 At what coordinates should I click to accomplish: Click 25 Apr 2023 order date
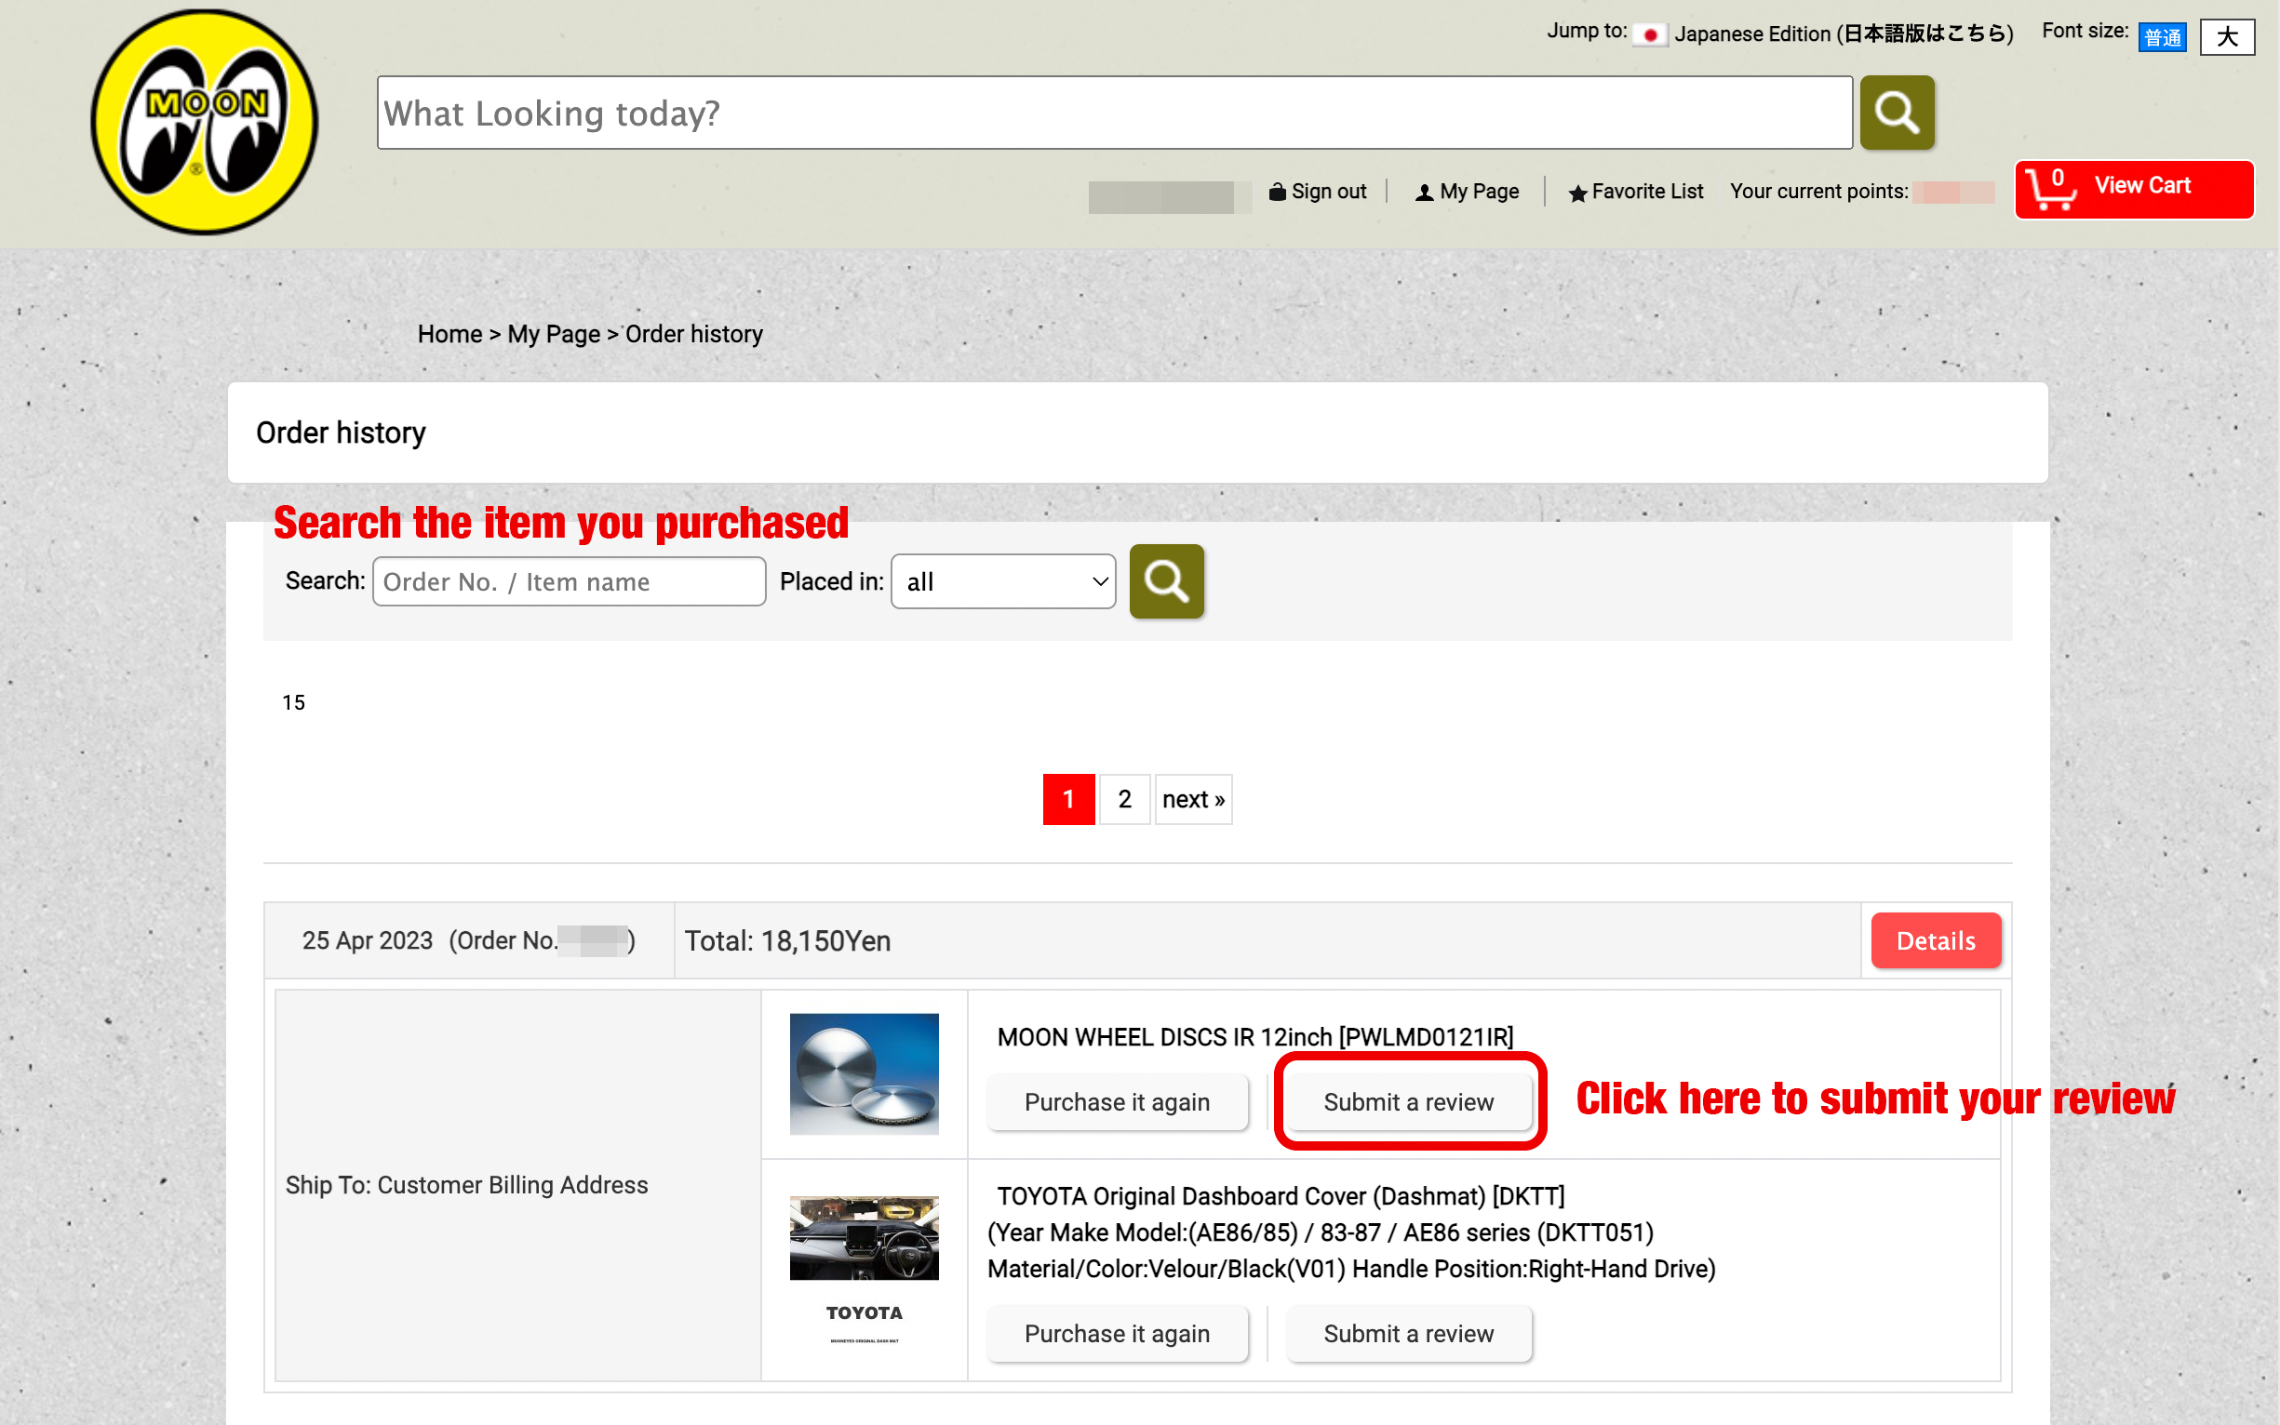(x=367, y=940)
